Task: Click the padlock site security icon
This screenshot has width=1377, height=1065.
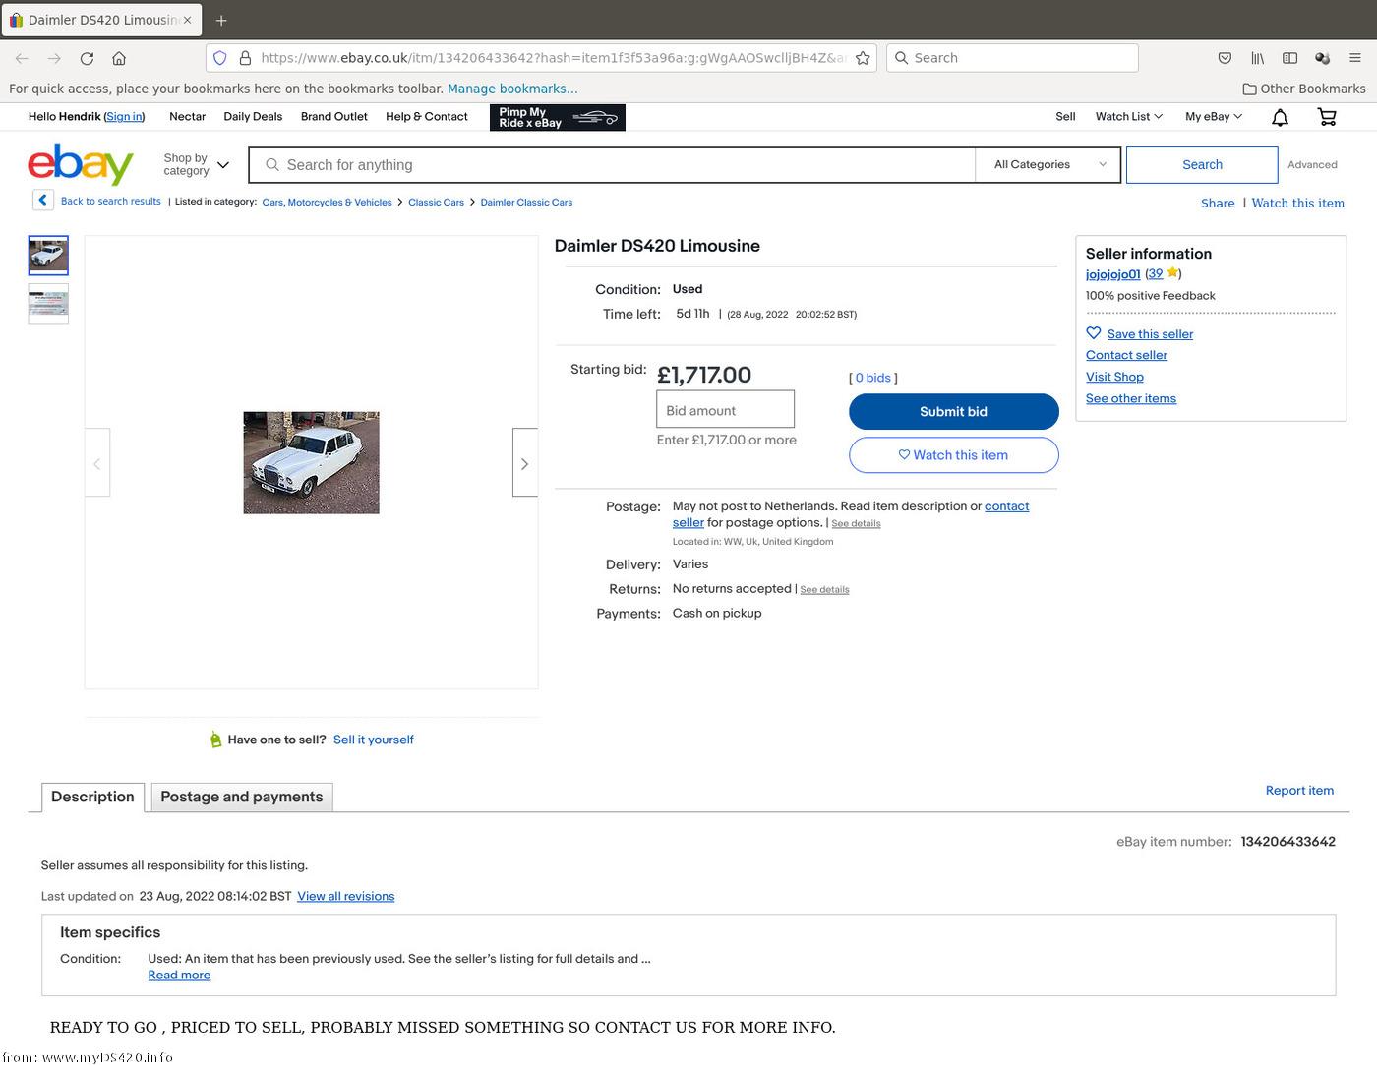Action: click(245, 58)
